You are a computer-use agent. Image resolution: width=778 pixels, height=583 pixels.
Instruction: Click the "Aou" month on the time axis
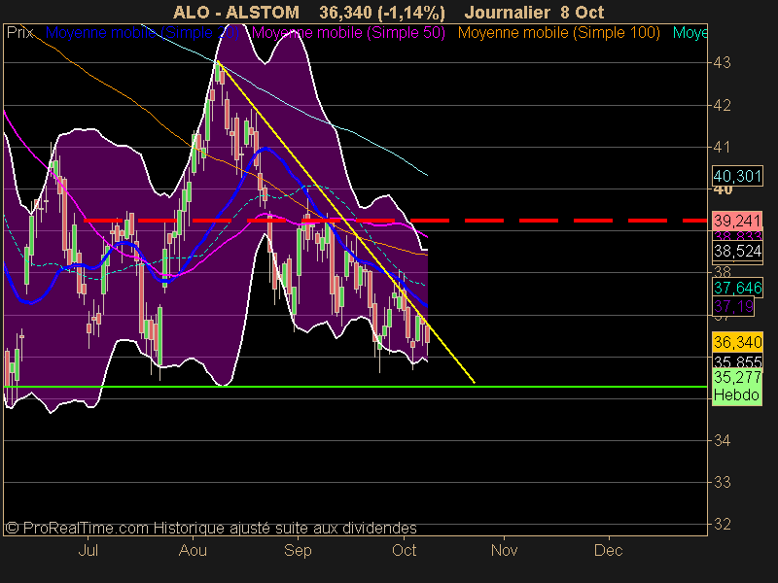193,550
